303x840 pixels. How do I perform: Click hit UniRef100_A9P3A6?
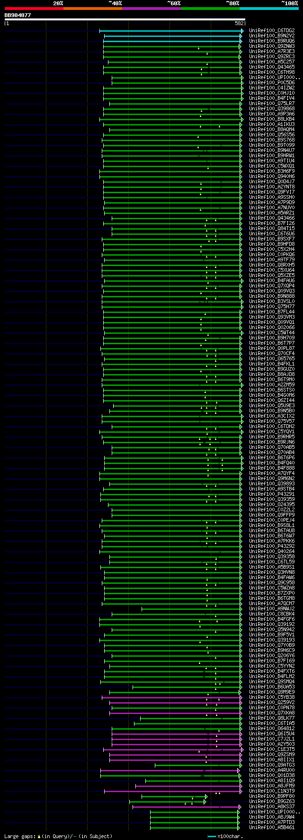coord(272,114)
